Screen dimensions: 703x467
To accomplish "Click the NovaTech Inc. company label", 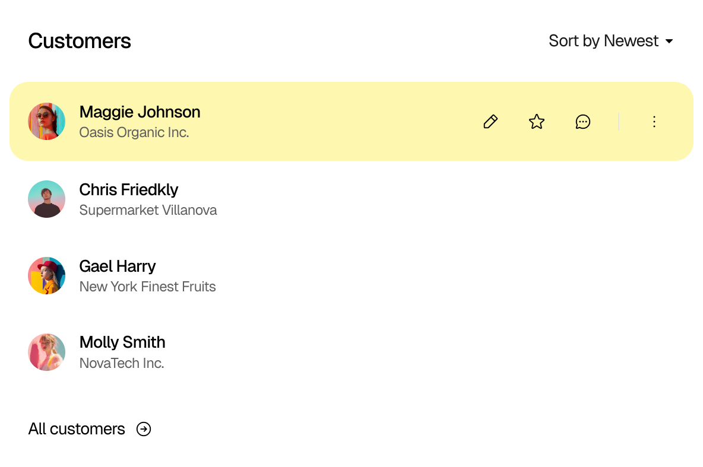I will (x=121, y=363).
